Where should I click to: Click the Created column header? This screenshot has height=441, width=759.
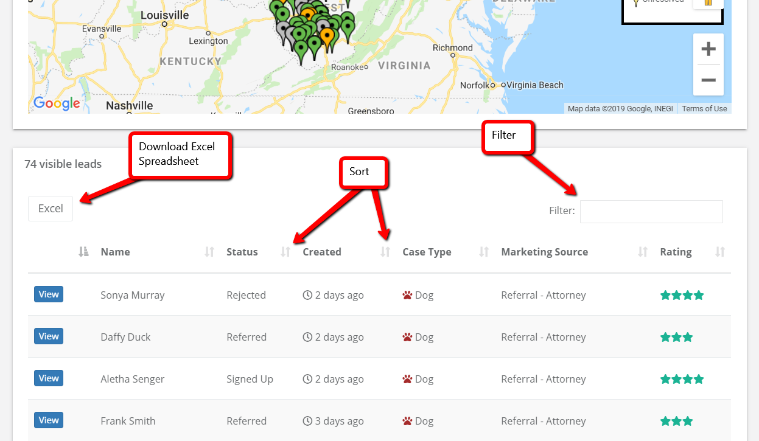322,252
